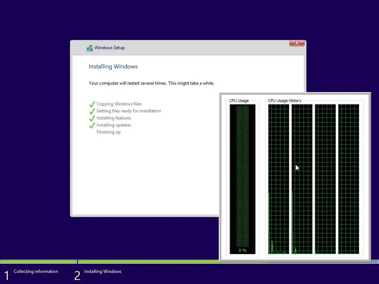Click the second CPU usage history graph
Screen dimensions: 379x284
click(302, 179)
